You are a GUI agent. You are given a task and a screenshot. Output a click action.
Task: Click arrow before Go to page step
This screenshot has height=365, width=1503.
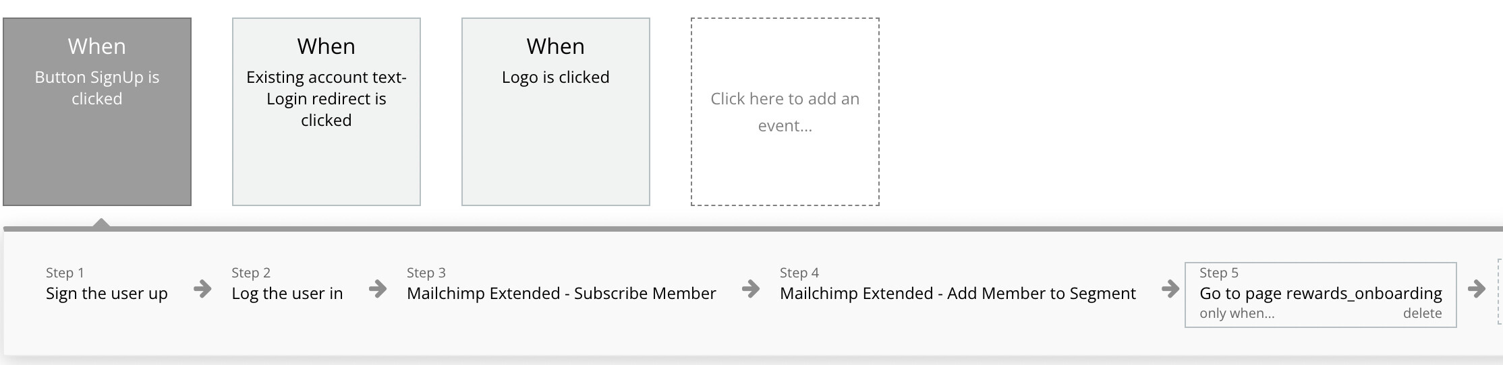[x=1170, y=289]
